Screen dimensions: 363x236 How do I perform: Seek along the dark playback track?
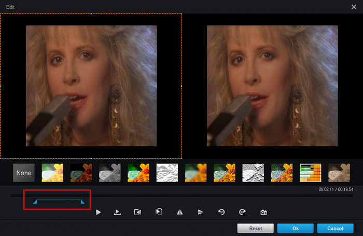(x=181, y=196)
